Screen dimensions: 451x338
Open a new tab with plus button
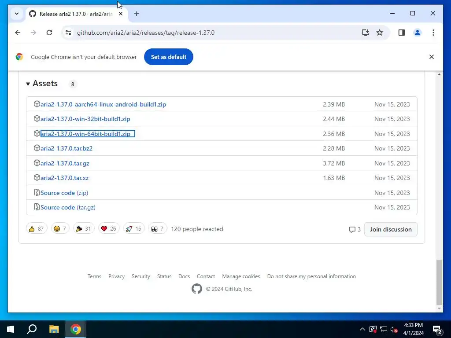(x=137, y=14)
